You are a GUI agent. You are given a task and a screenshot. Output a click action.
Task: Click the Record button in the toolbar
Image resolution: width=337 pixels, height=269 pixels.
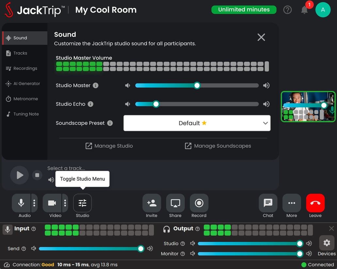pyautogui.click(x=199, y=203)
